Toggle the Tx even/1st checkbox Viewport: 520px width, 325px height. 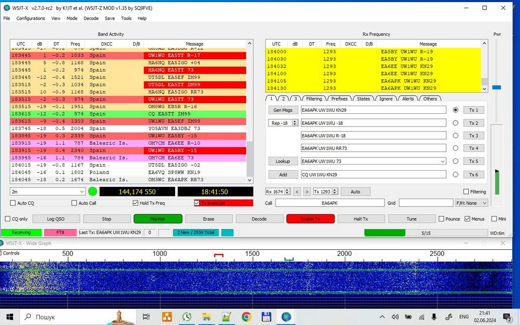tap(197, 203)
